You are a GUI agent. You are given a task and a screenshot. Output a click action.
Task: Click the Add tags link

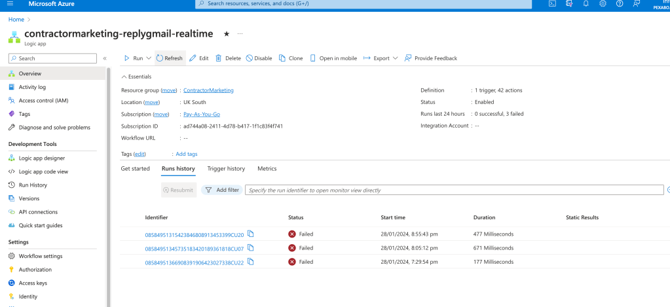tap(187, 154)
